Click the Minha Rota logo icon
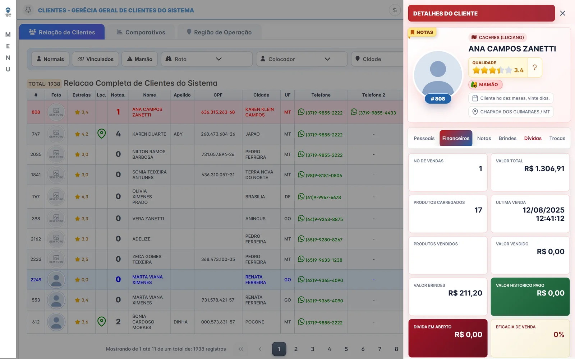This screenshot has height=359, width=575. (8, 12)
